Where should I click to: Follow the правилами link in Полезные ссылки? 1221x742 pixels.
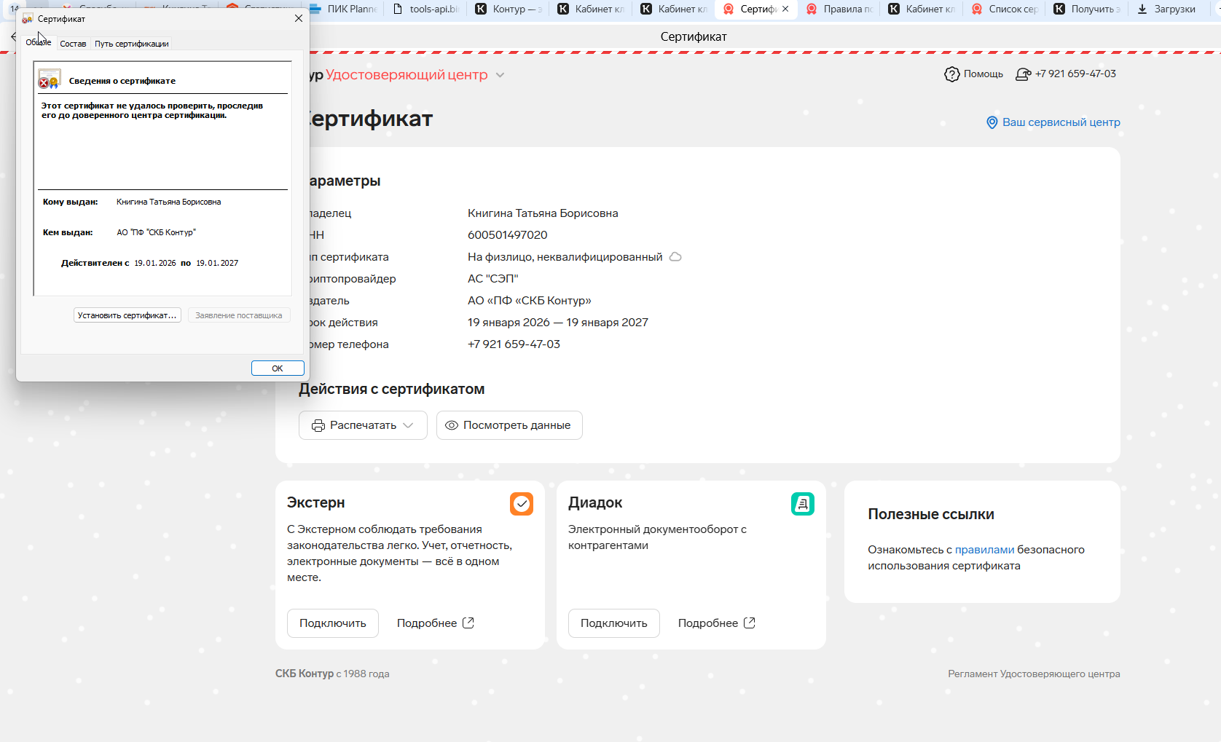[984, 550]
